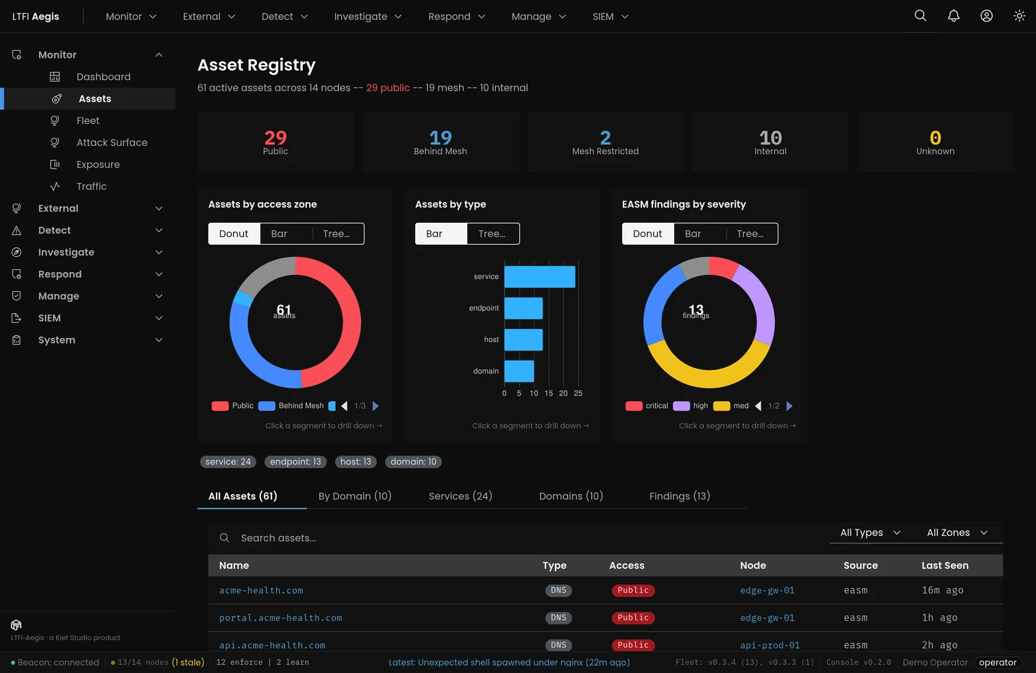Click the Traffic pulse icon in sidebar
The width and height of the screenshot is (1036, 673).
coord(55,186)
